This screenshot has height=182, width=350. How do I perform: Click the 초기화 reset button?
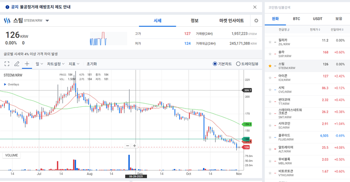(91, 64)
